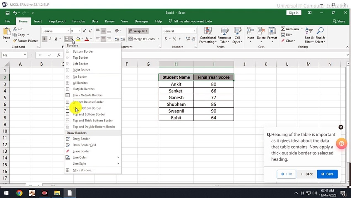Click Tell me what you want to do
The width and height of the screenshot is (351, 198).
190,21
